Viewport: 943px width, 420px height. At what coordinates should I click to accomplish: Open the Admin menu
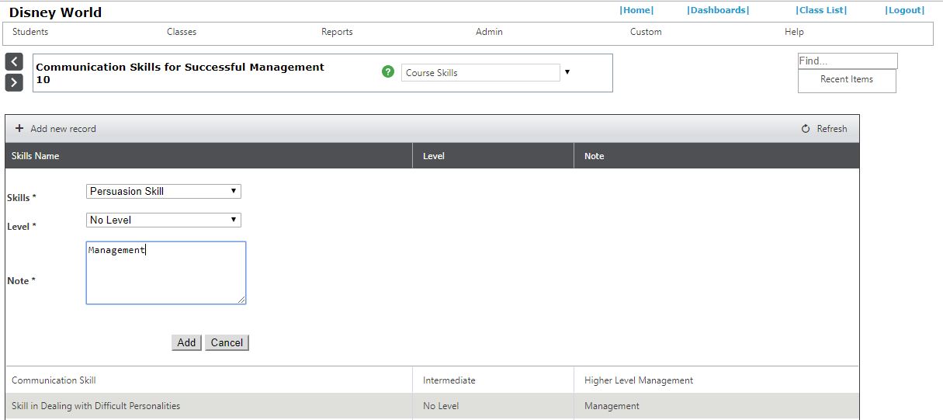[x=489, y=32]
